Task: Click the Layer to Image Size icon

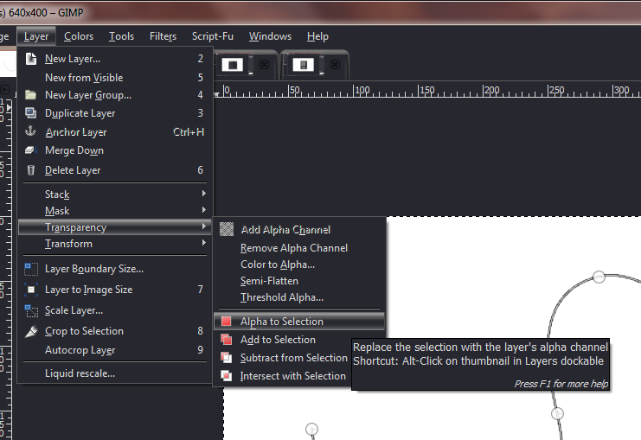Action: coord(31,290)
